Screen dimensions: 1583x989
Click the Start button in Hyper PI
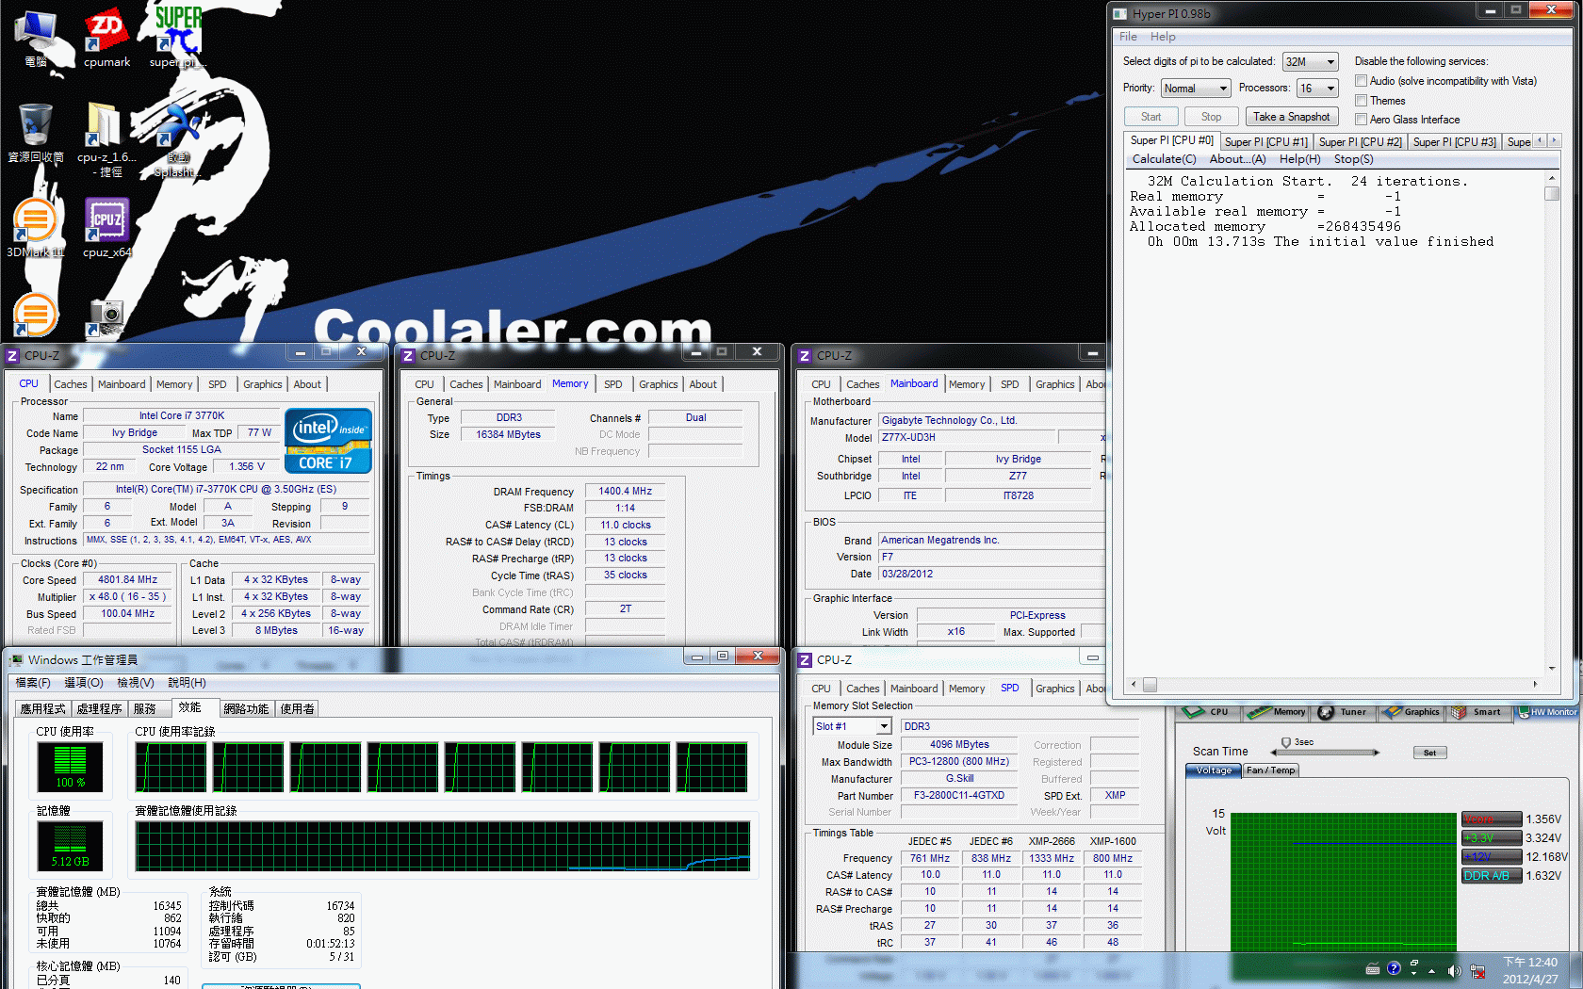[x=1151, y=117]
